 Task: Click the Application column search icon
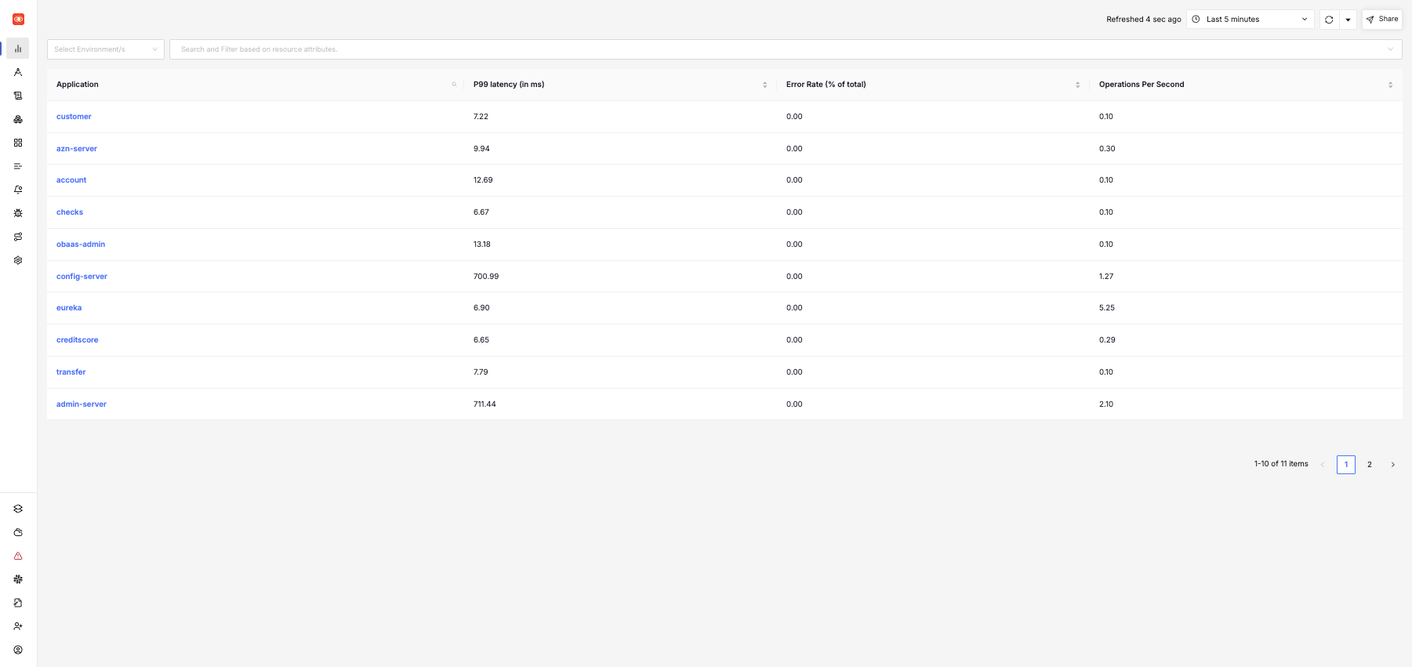454,85
